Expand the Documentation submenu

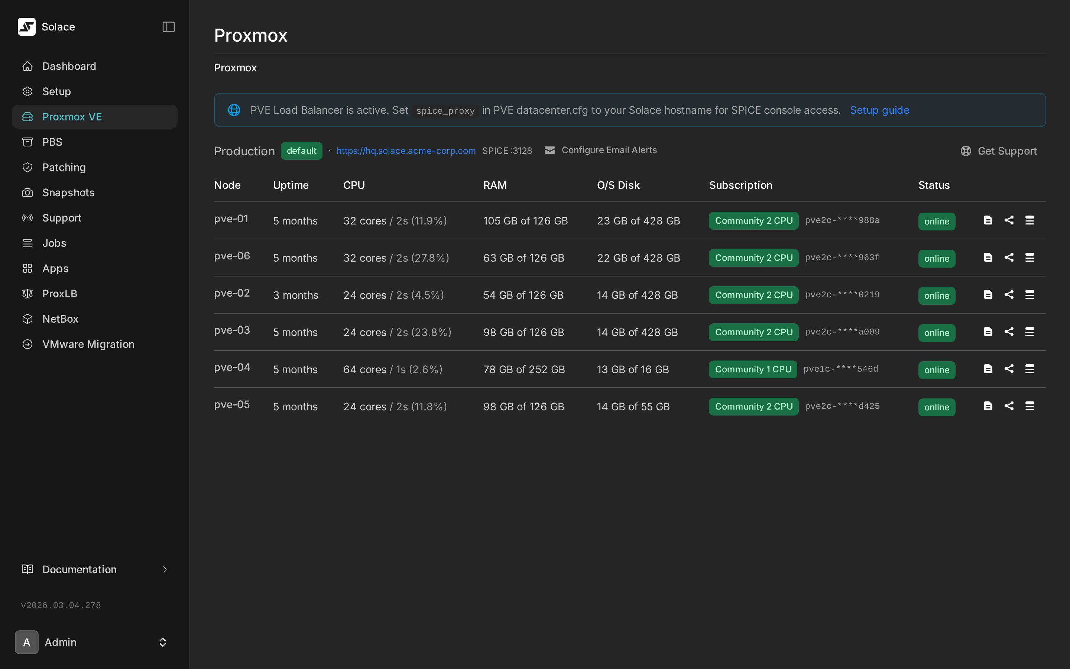click(x=165, y=569)
